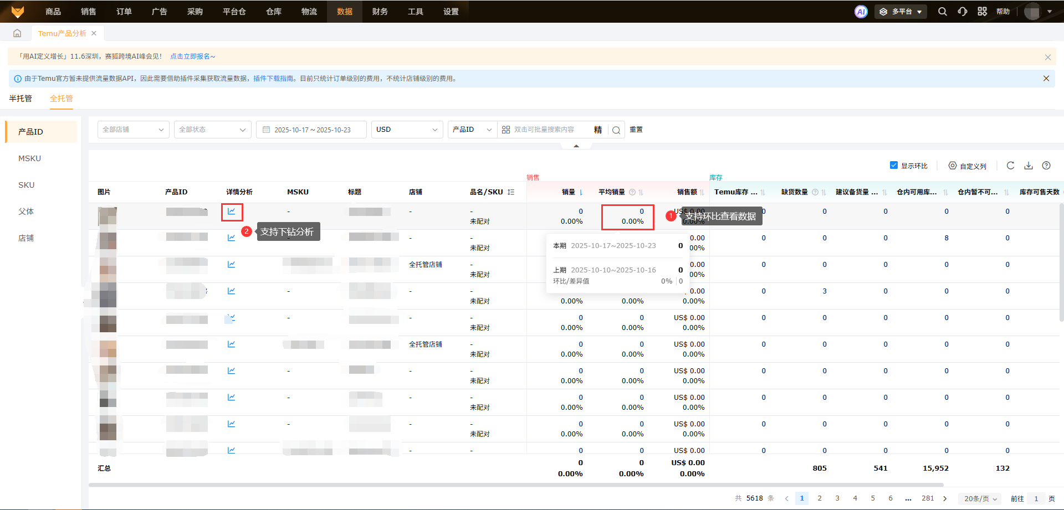Download the table using export icon
Image resolution: width=1064 pixels, height=510 pixels.
1029,166
